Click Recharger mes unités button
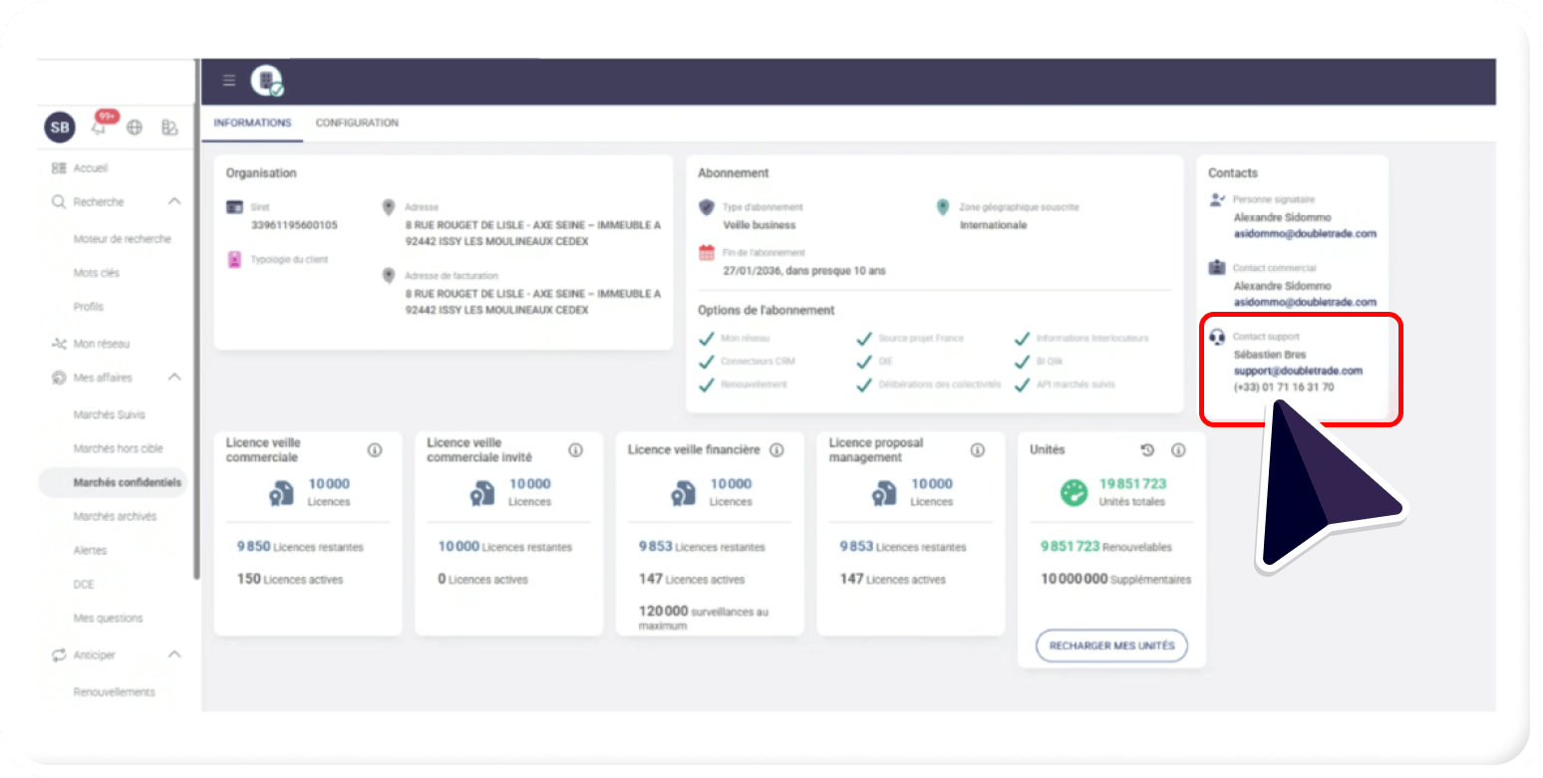1543x778 pixels. pyautogui.click(x=1111, y=646)
